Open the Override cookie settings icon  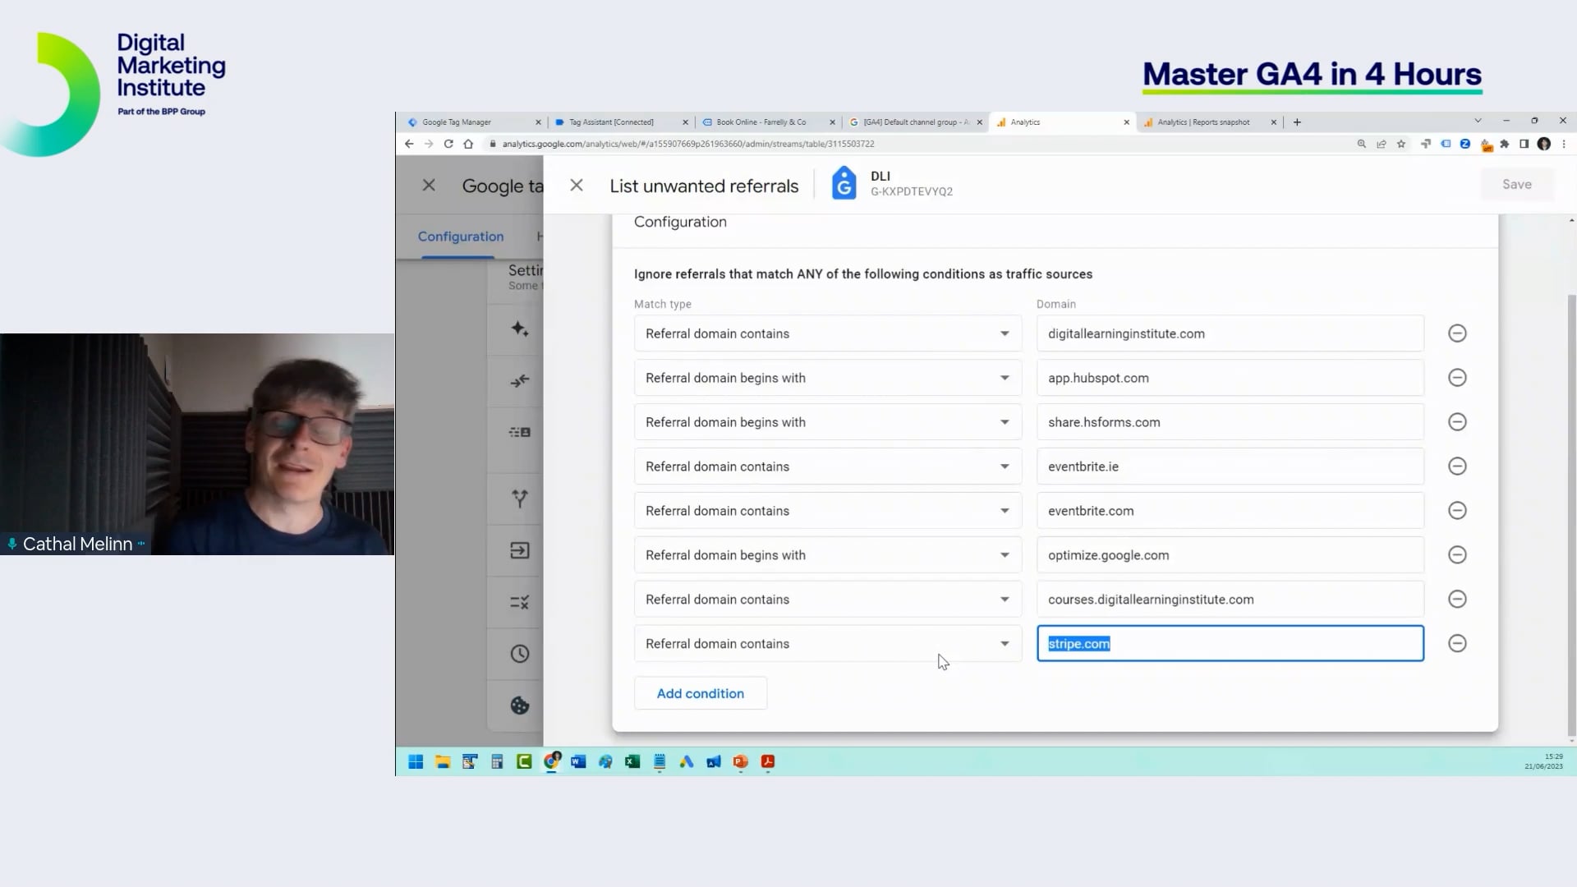coord(519,705)
